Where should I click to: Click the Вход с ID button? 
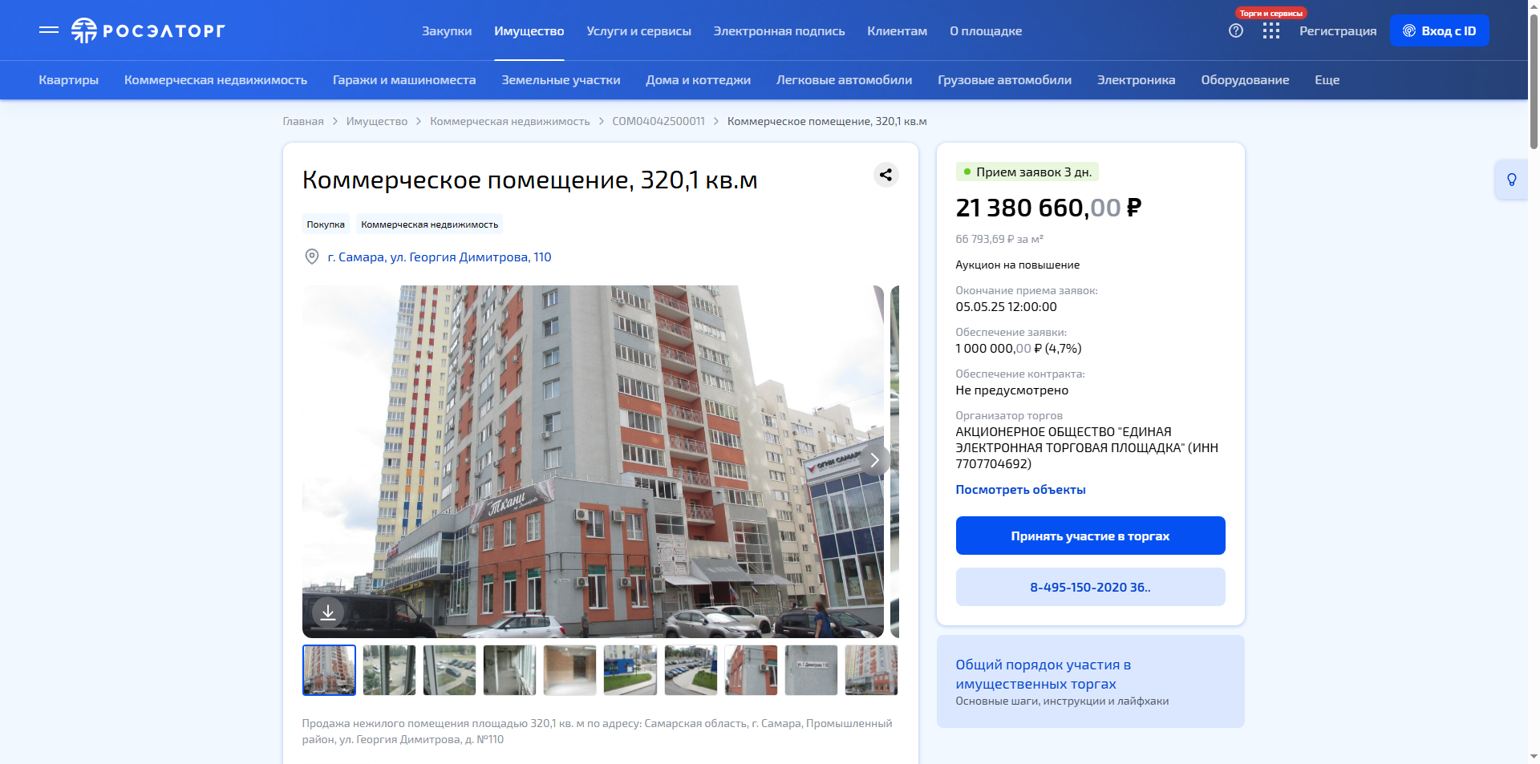(x=1440, y=30)
